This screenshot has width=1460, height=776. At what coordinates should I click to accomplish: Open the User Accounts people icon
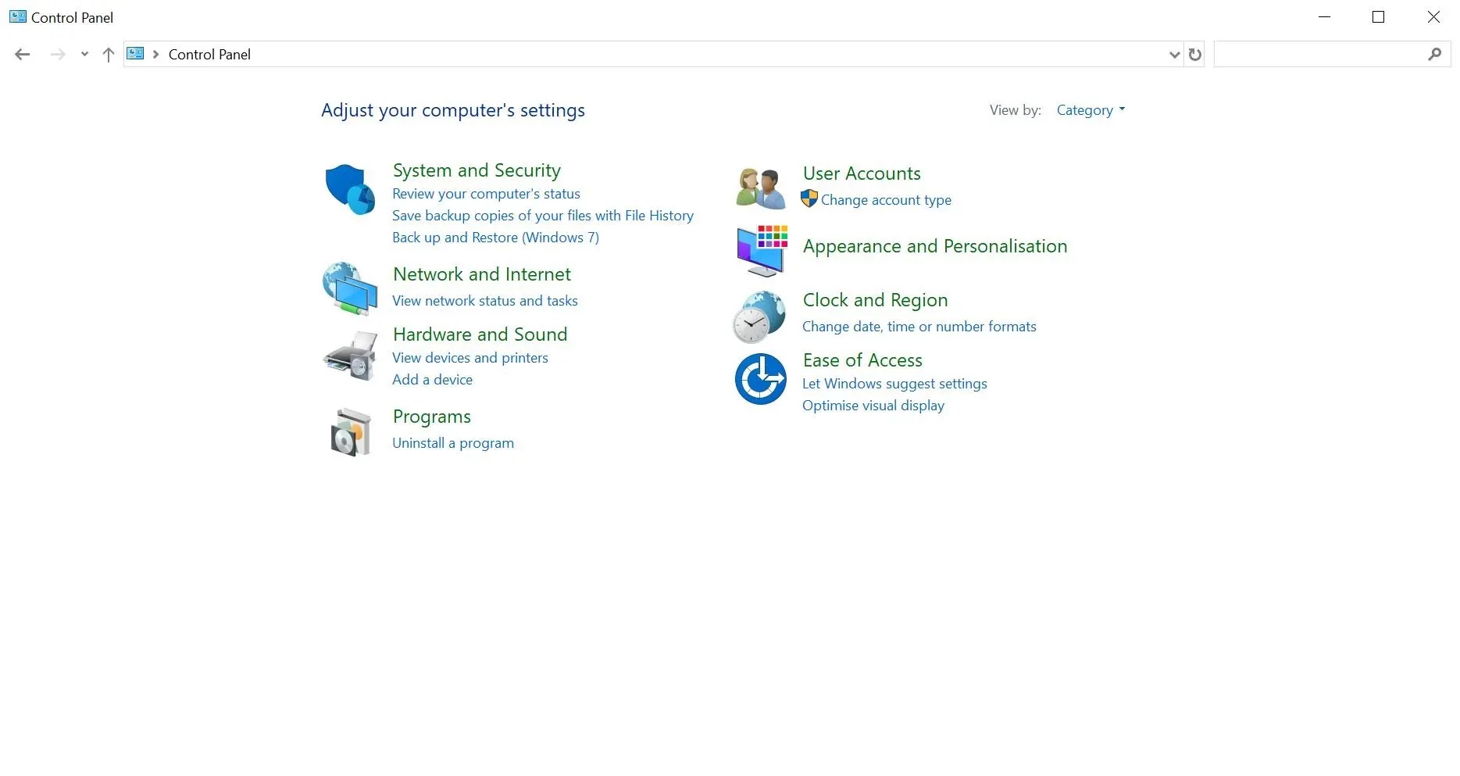click(761, 188)
